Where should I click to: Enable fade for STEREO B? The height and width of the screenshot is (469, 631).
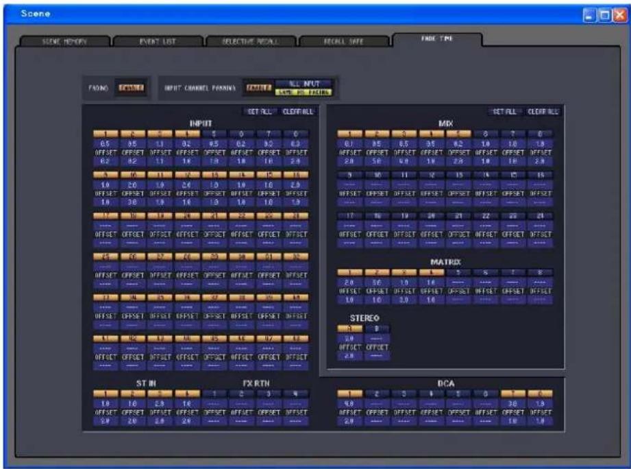tap(377, 328)
